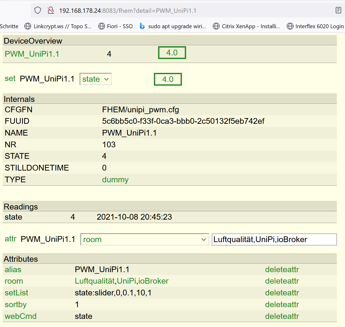345x327 pixels.
Task: Click the alias attribute name
Action: [13, 270]
